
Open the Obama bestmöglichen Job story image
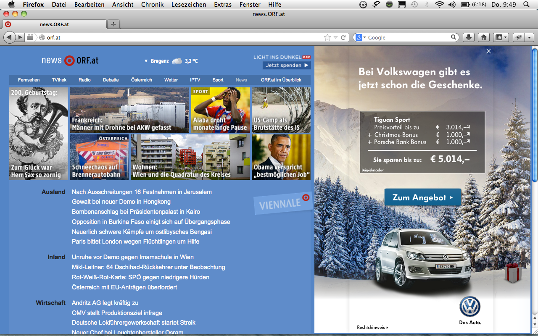click(x=281, y=157)
